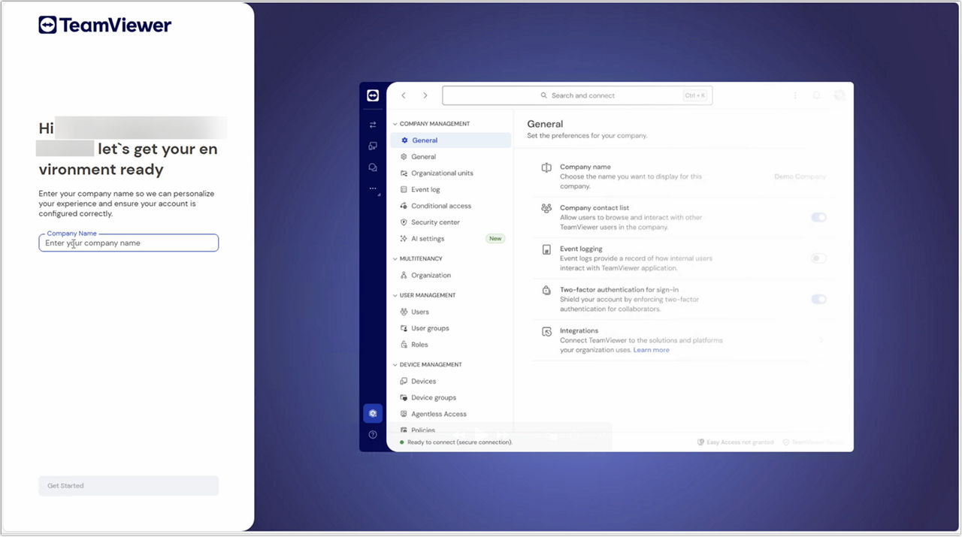
Task: Open the remote connection arrows icon
Action: coord(373,125)
